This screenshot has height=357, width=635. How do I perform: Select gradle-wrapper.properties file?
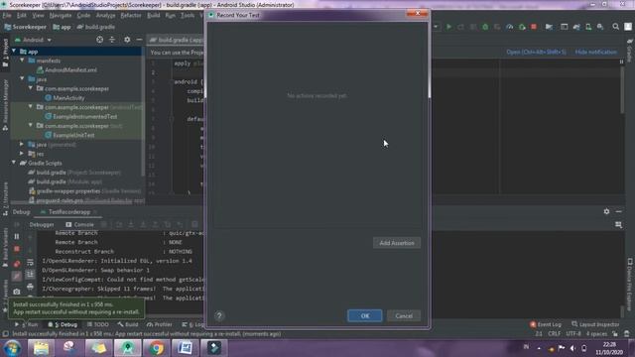pos(84,191)
